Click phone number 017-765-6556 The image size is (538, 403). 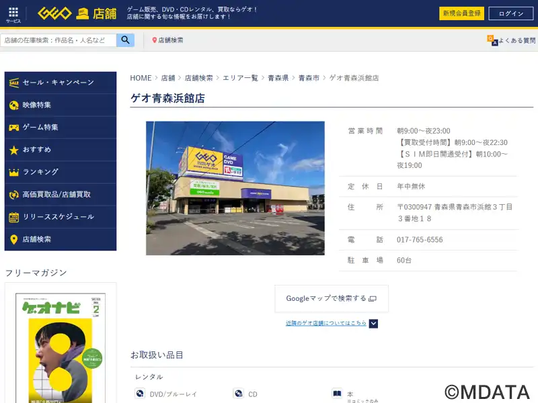click(x=420, y=240)
